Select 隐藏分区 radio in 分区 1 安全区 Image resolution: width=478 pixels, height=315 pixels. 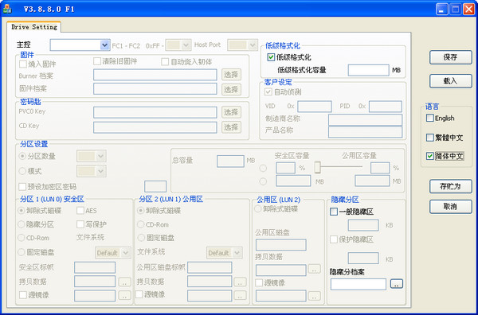[x=21, y=224]
